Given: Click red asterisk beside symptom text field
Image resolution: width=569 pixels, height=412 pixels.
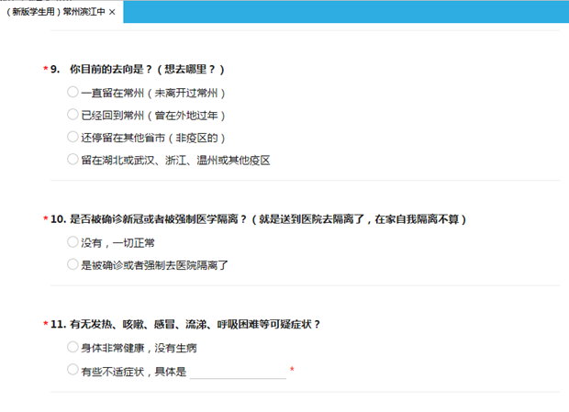Looking at the screenshot, I should coord(292,371).
